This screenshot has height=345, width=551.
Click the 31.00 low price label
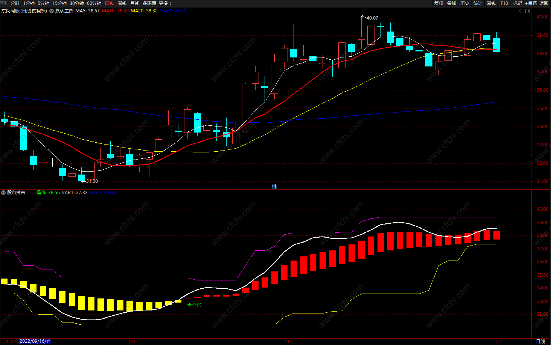coord(92,181)
